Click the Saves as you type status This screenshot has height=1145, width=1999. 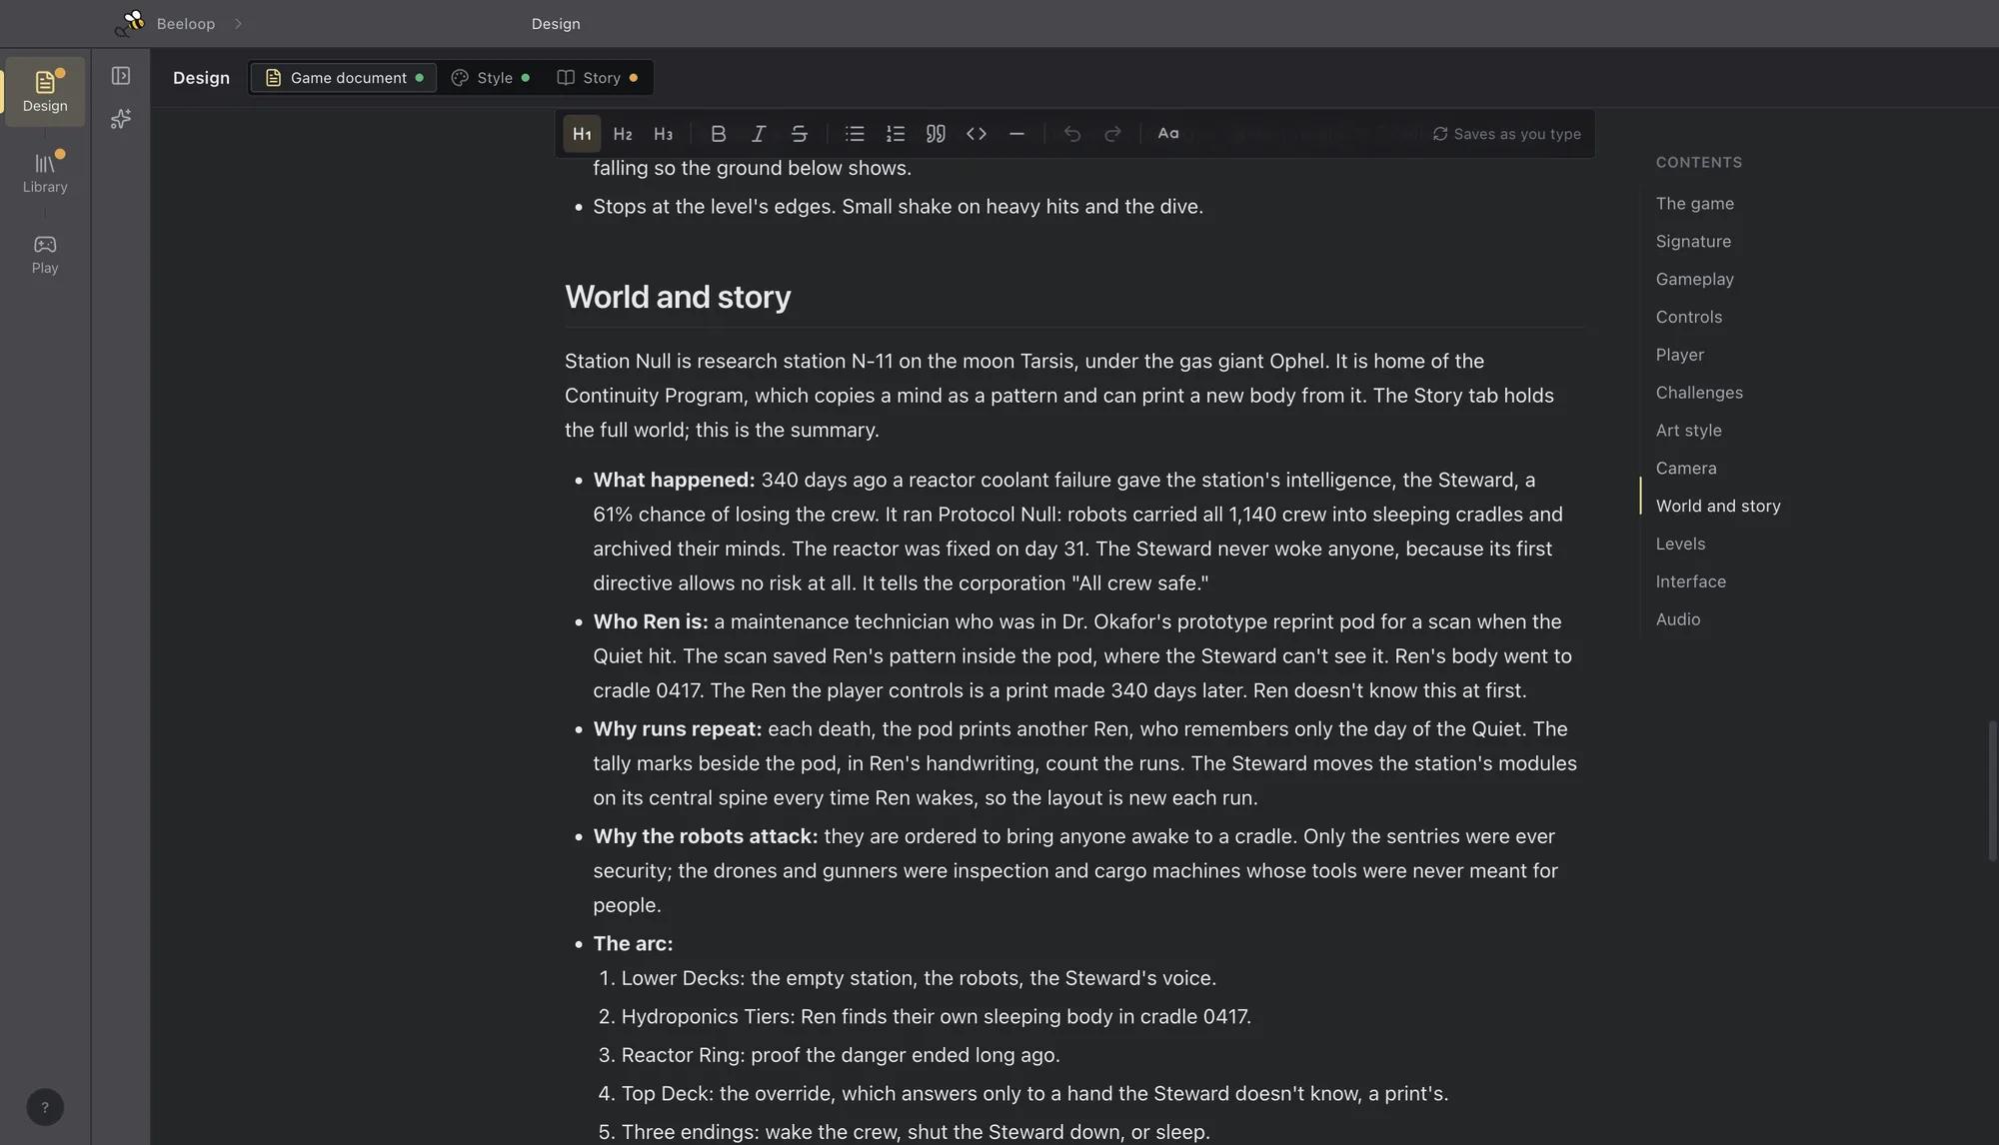pos(1507,134)
